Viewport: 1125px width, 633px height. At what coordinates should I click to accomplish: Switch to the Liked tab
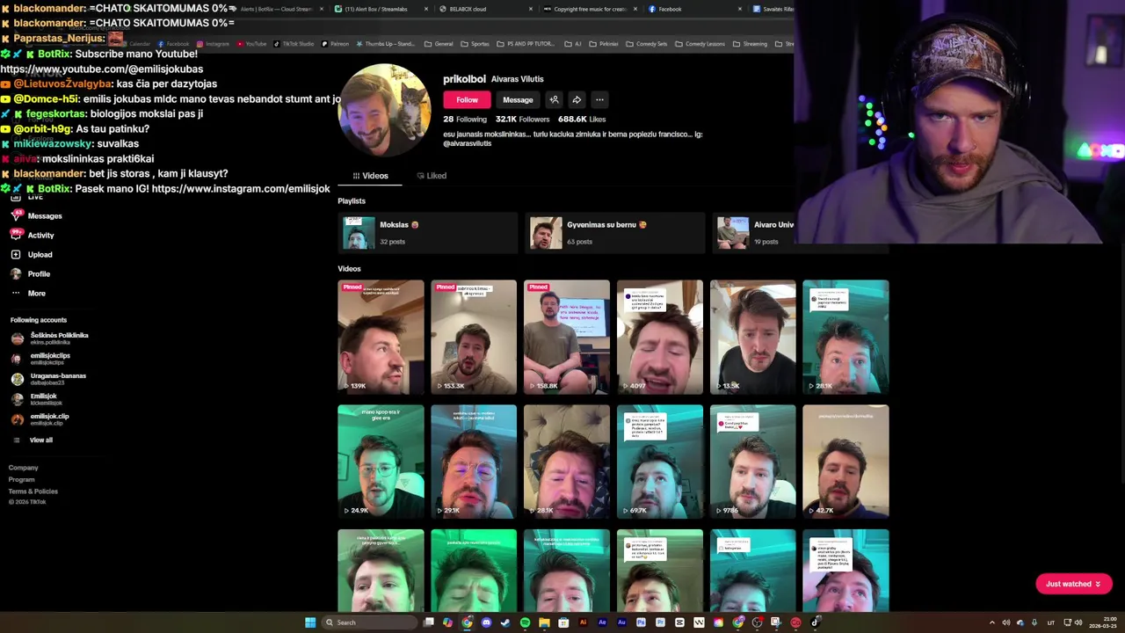tap(432, 176)
